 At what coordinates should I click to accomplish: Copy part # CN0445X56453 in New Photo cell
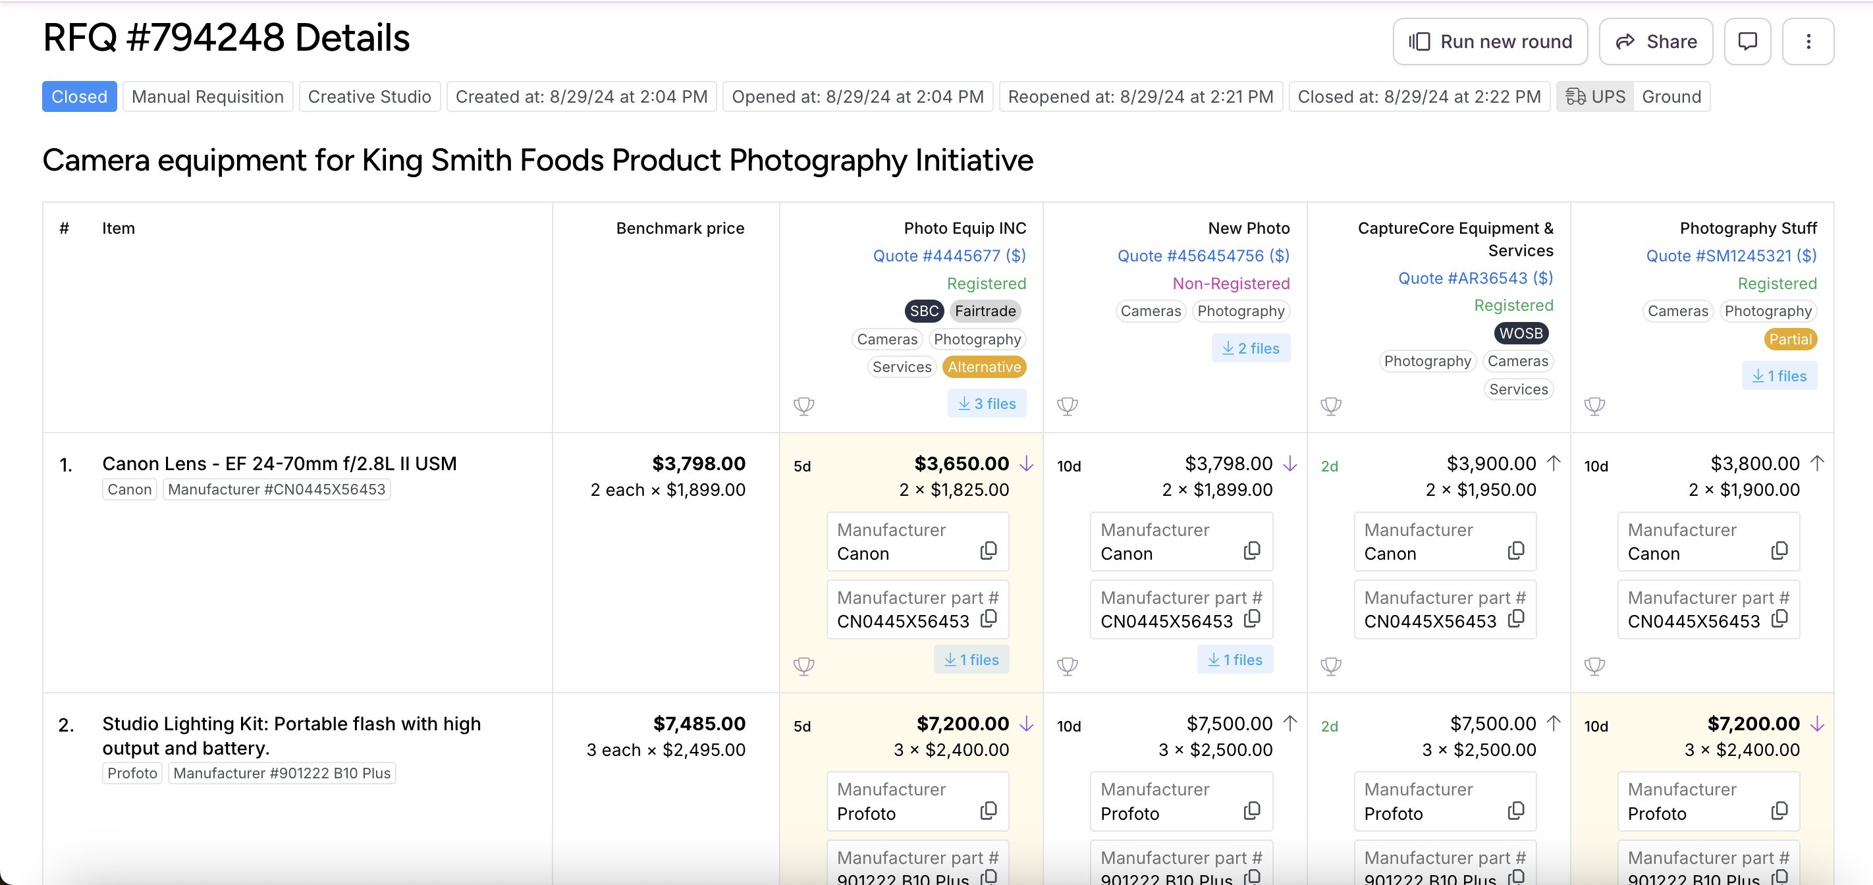[x=1251, y=618]
